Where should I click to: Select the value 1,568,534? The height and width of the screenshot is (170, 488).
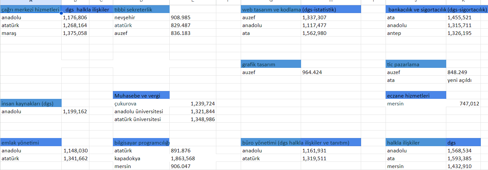463,150
